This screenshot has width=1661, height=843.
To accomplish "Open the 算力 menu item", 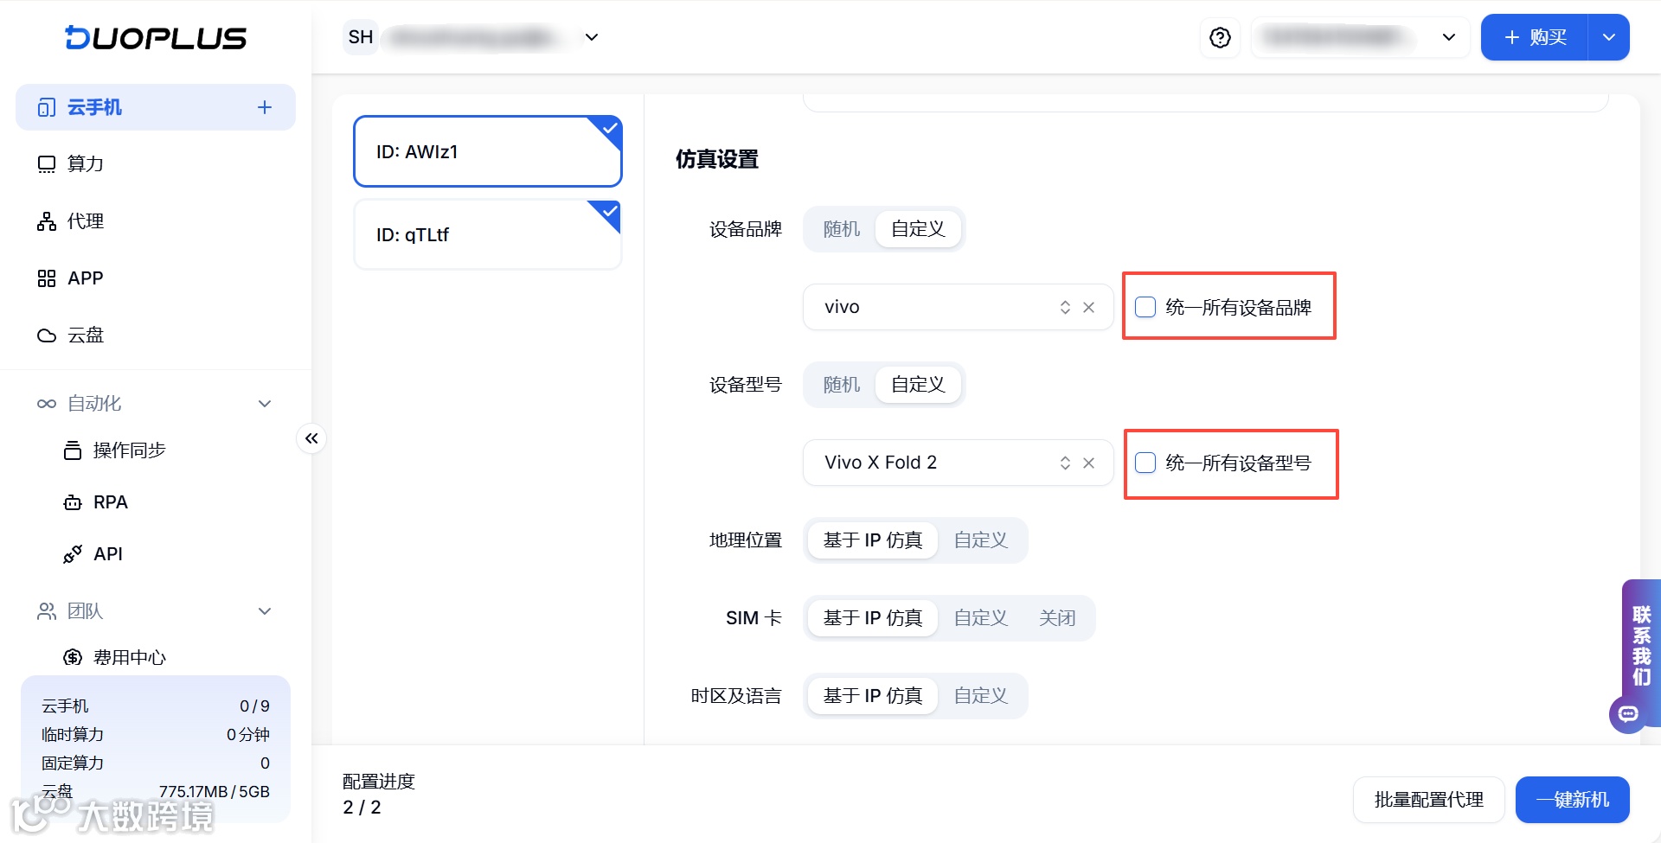I will (x=156, y=163).
